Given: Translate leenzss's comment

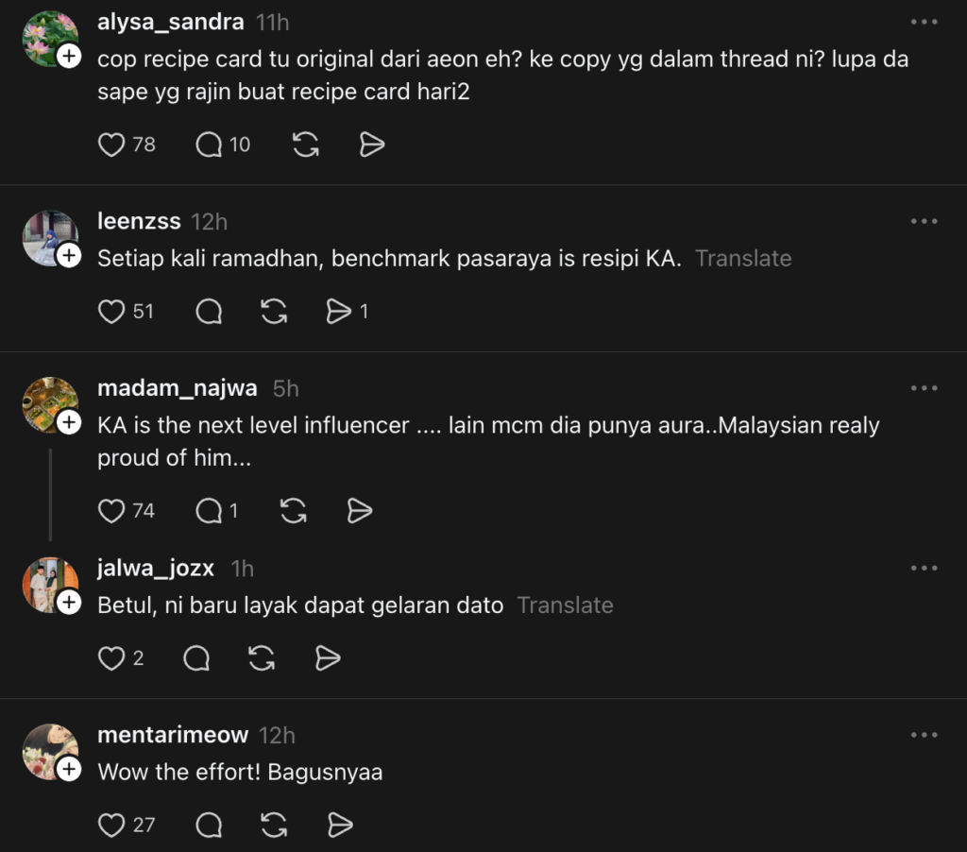Looking at the screenshot, I should point(743,259).
